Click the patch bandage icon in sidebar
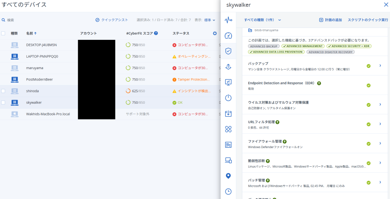This screenshot has width=390, height=199. pyautogui.click(x=228, y=129)
